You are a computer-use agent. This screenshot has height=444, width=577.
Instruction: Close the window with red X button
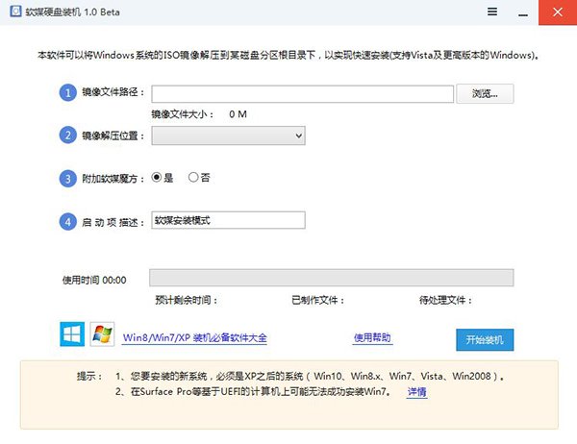click(x=558, y=12)
